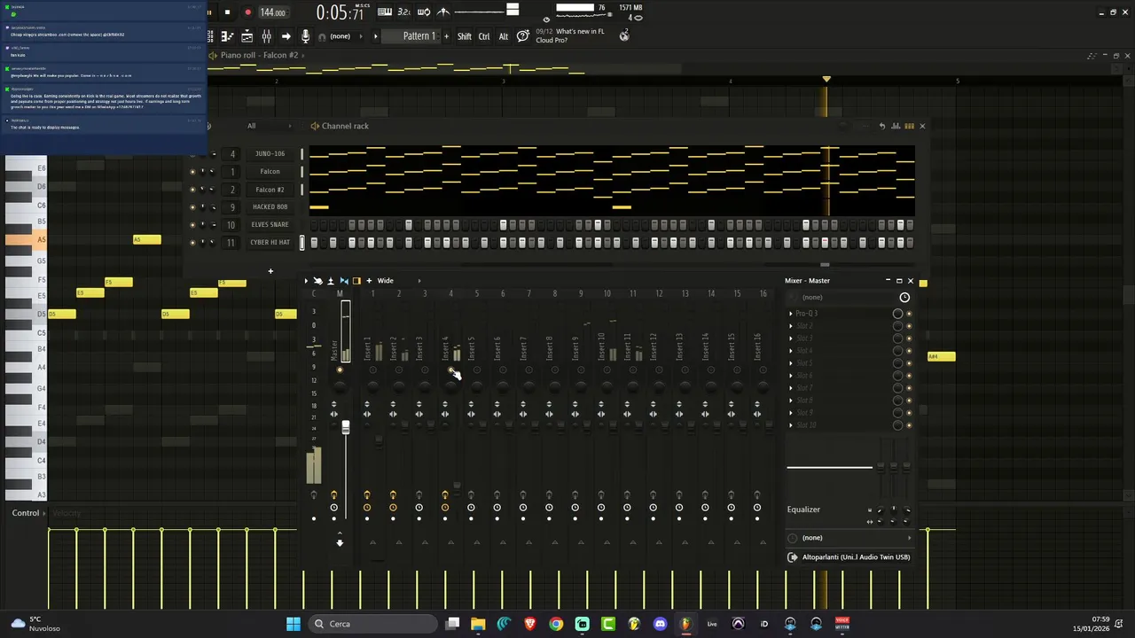This screenshot has width=1135, height=638.
Task: Mute the HACKED 808 channel LED
Action: tap(192, 206)
